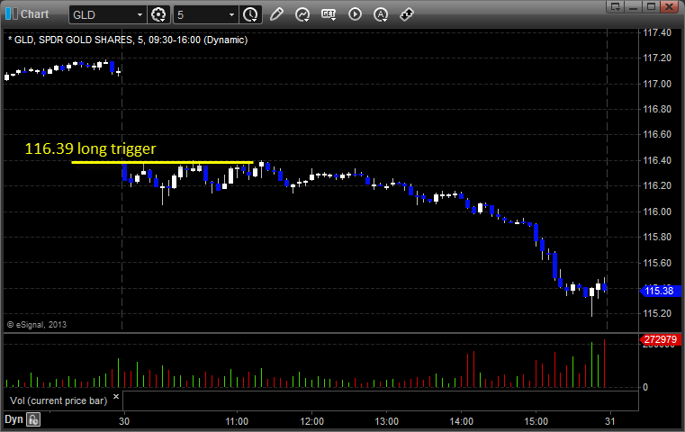Click the 116.00 price axis label
Screen dimensions: 685x432
657,211
